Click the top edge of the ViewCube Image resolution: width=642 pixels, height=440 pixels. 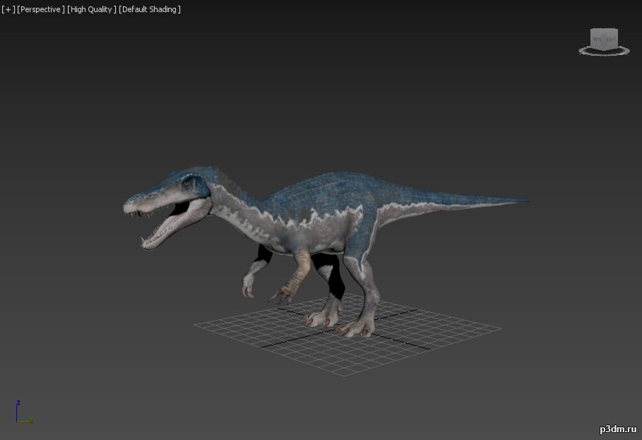click(x=604, y=30)
